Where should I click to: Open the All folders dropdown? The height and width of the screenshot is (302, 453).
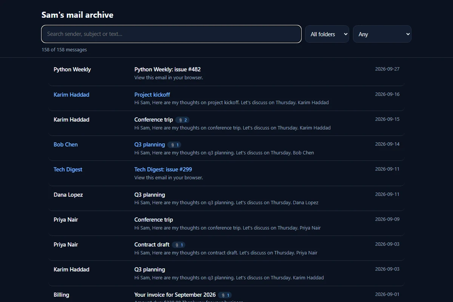(327, 34)
